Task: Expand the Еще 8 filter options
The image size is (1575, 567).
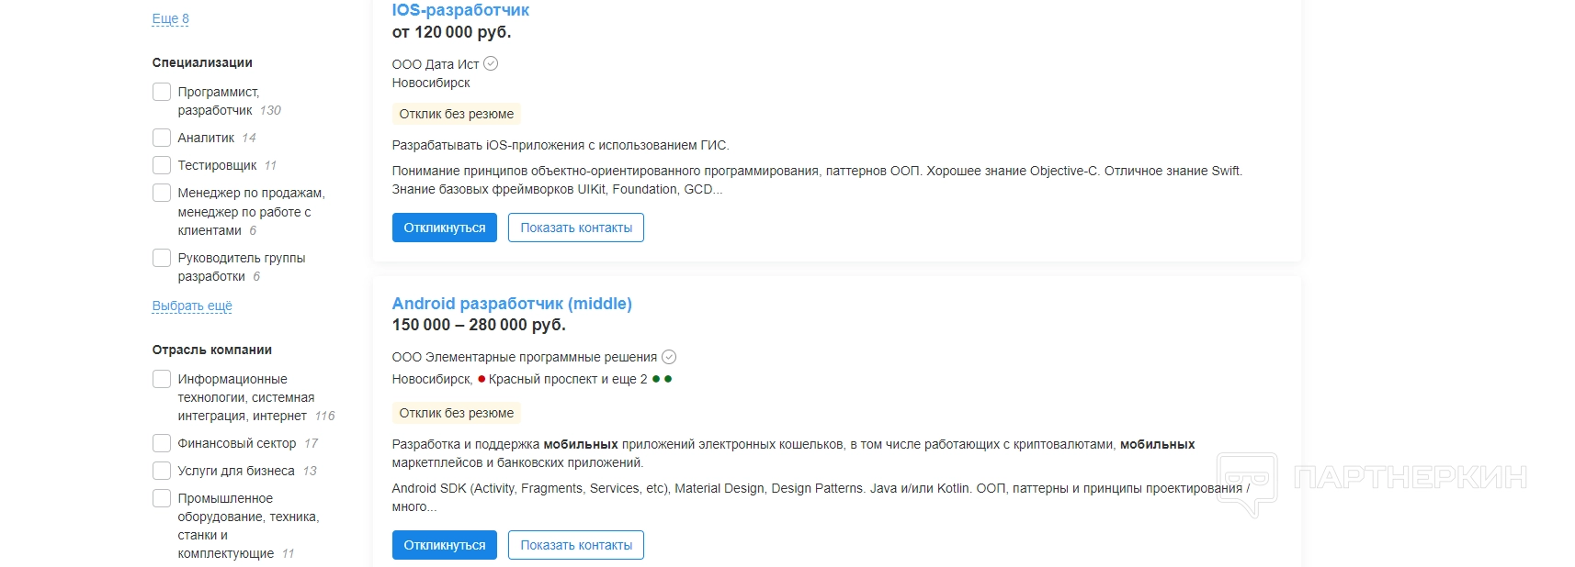Action: 170,18
